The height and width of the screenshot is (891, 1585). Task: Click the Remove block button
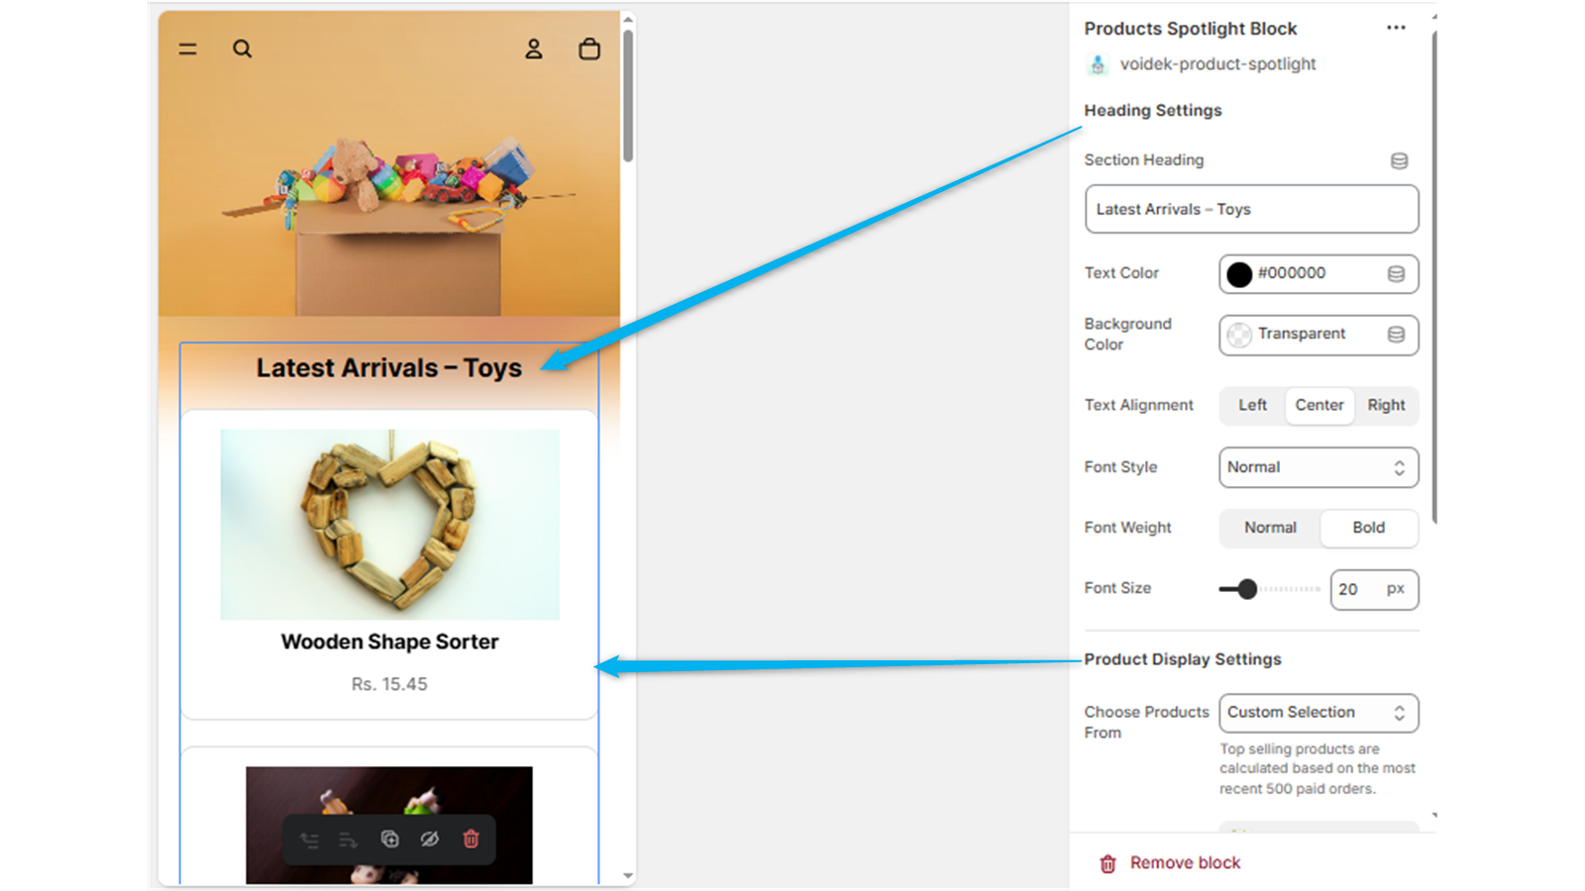click(1170, 863)
